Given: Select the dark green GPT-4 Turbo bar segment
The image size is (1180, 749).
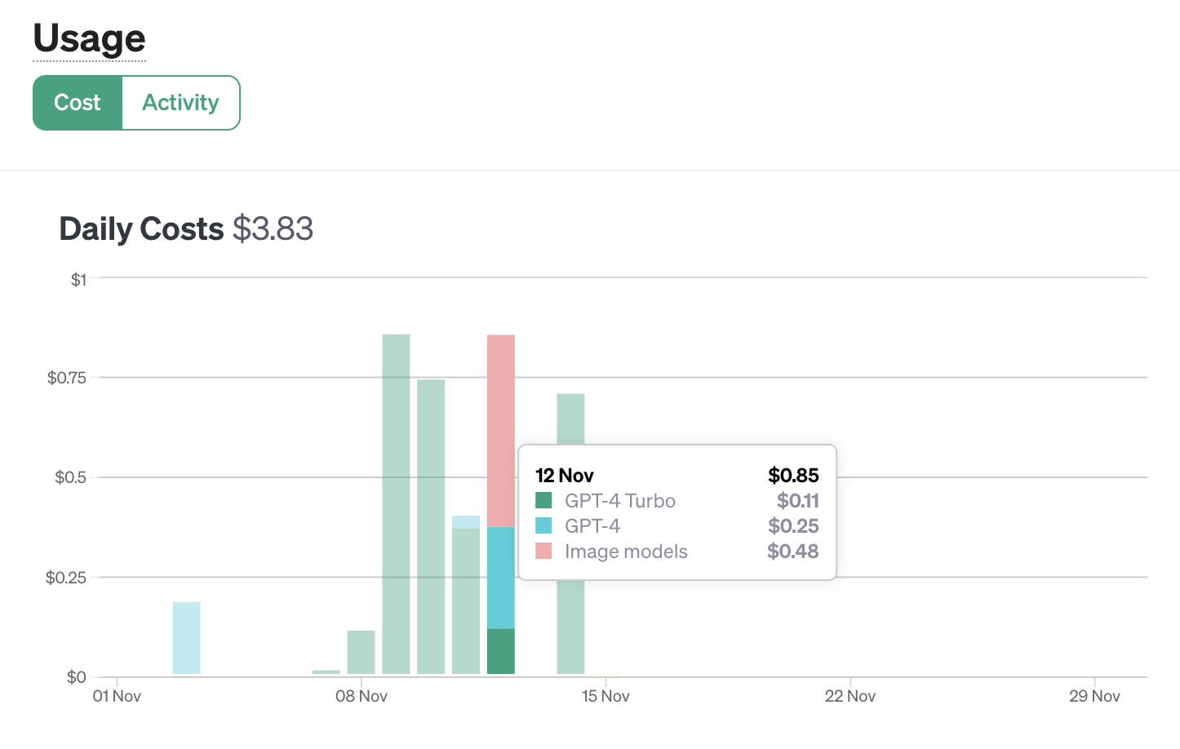Looking at the screenshot, I should [500, 651].
